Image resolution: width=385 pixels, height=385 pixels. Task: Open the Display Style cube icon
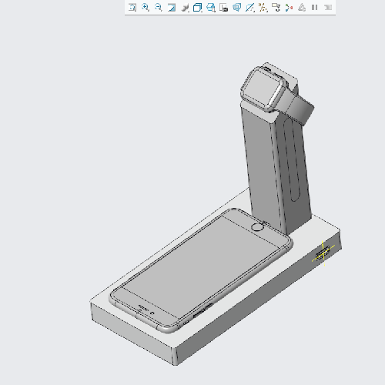[197, 8]
